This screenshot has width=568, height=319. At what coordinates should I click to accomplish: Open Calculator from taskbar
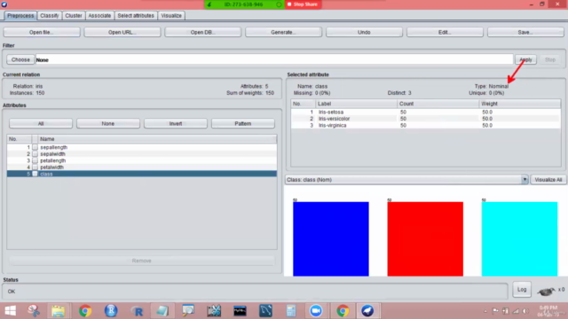(x=291, y=311)
